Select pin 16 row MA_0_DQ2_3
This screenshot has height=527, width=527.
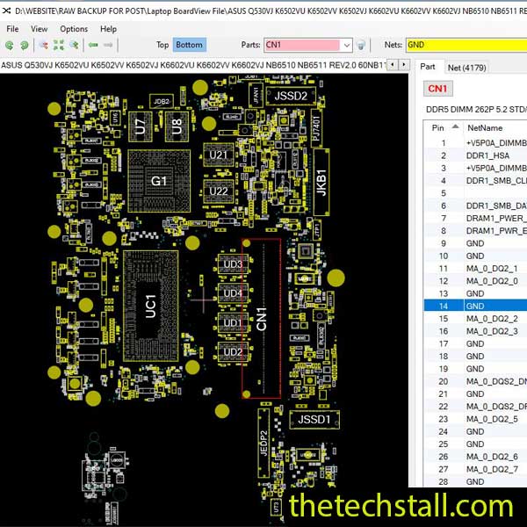coord(475,331)
